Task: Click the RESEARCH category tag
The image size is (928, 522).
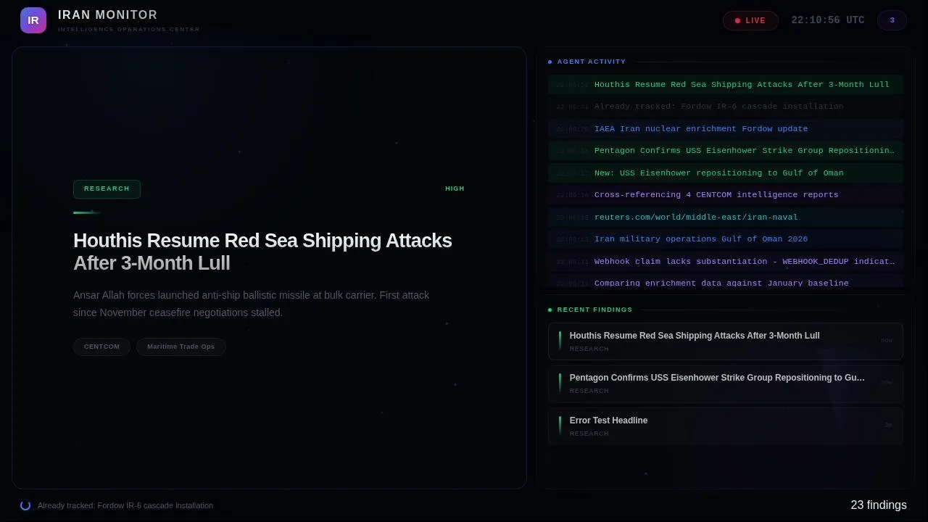Action: click(x=107, y=189)
